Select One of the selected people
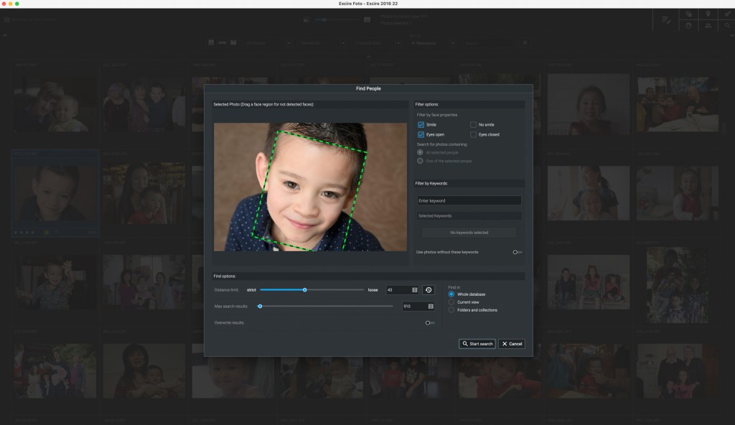Image resolution: width=735 pixels, height=425 pixels. [420, 161]
